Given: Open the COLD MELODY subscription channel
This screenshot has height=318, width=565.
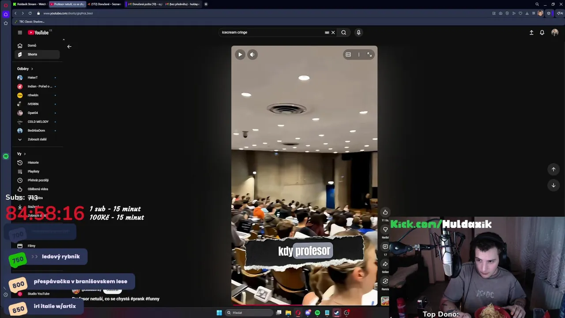Looking at the screenshot, I should coord(37,121).
